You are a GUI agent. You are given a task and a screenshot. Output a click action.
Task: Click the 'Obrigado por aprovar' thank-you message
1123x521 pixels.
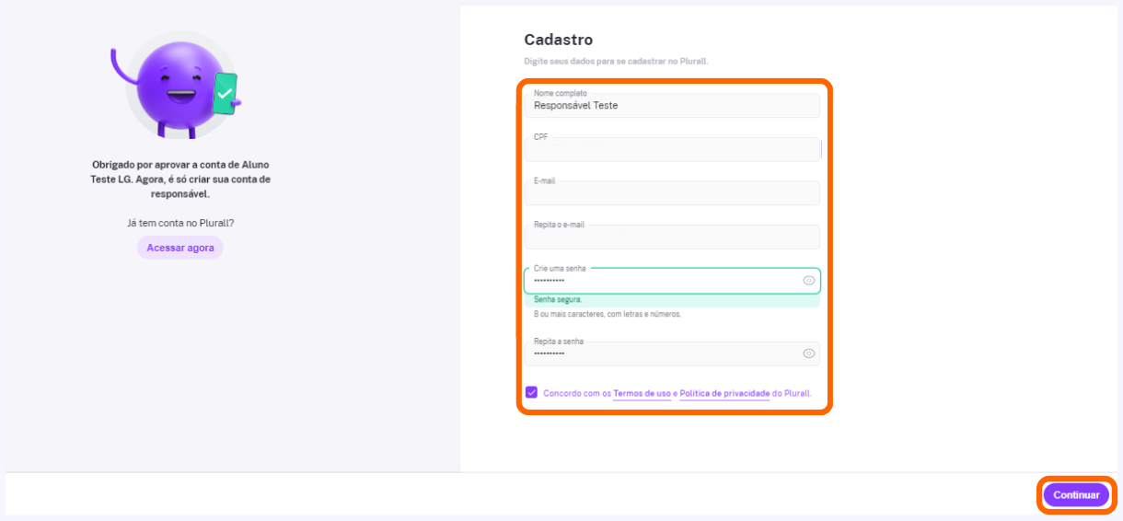(180, 179)
